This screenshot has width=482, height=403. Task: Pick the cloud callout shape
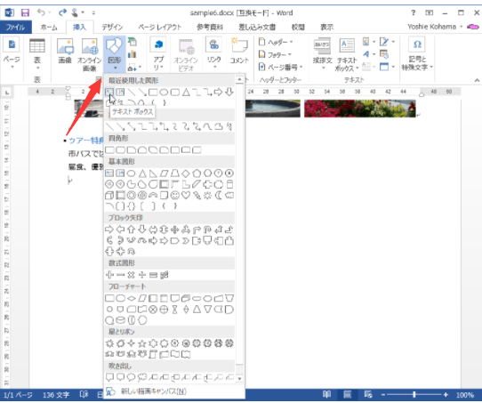pyautogui.click(x=141, y=377)
